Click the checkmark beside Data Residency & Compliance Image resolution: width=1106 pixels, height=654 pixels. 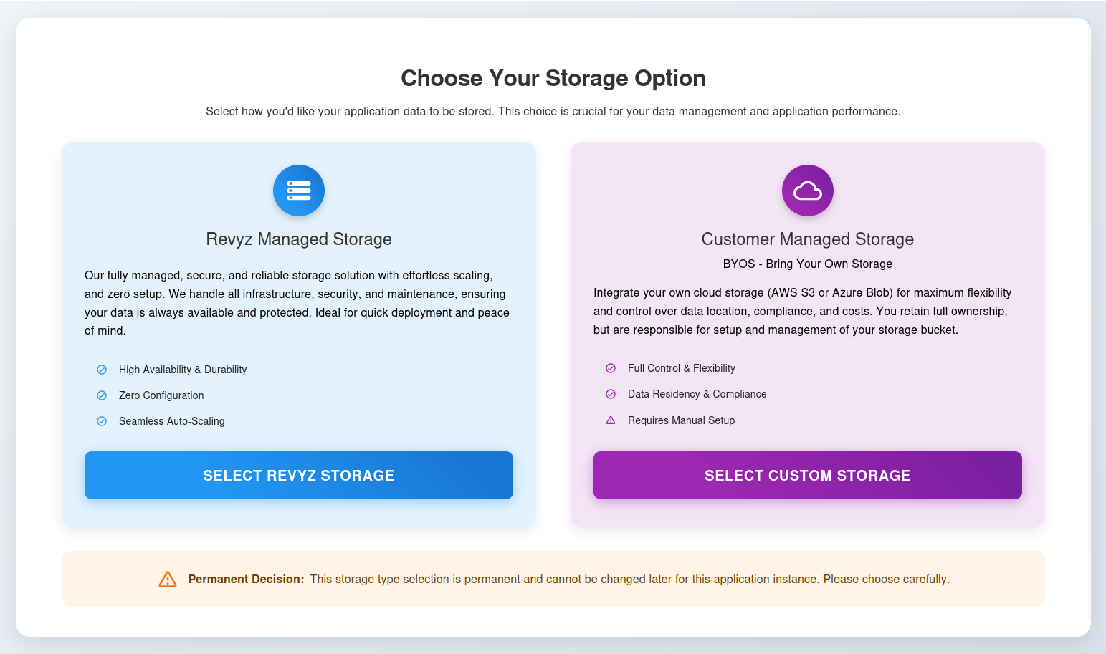[611, 394]
